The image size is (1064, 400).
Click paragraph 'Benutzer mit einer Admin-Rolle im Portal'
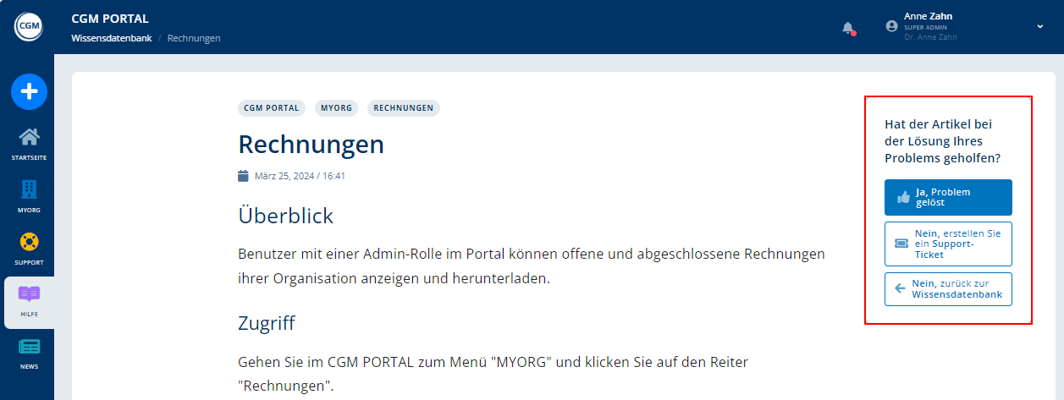click(x=532, y=266)
